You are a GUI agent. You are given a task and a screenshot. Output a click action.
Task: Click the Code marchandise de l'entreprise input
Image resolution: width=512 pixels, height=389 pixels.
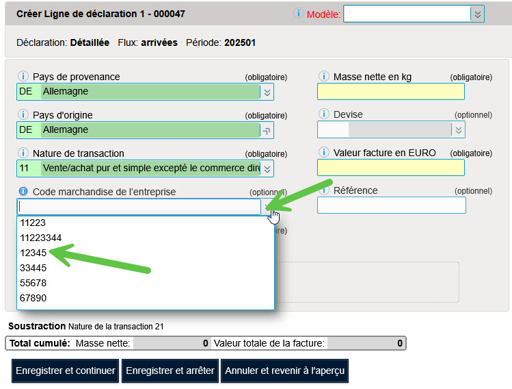pyautogui.click(x=139, y=207)
